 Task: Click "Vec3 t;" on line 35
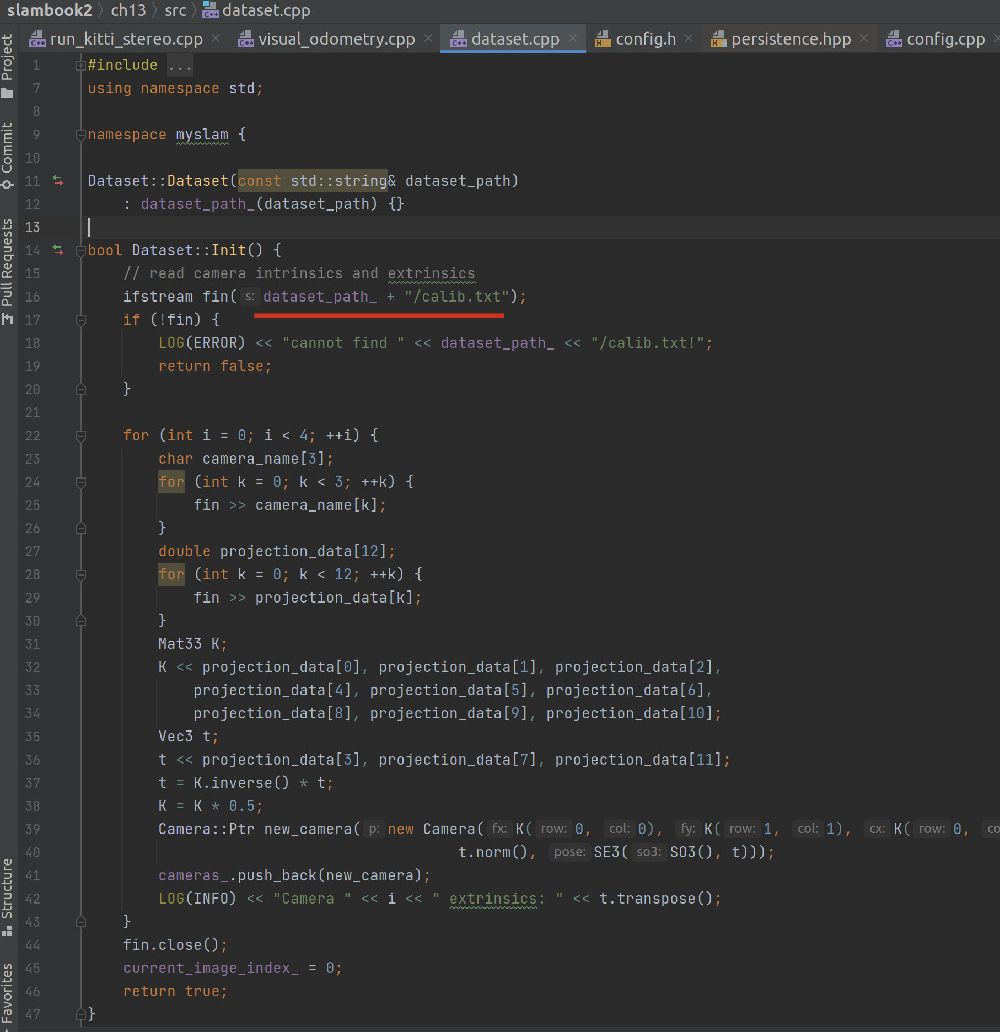click(x=189, y=737)
